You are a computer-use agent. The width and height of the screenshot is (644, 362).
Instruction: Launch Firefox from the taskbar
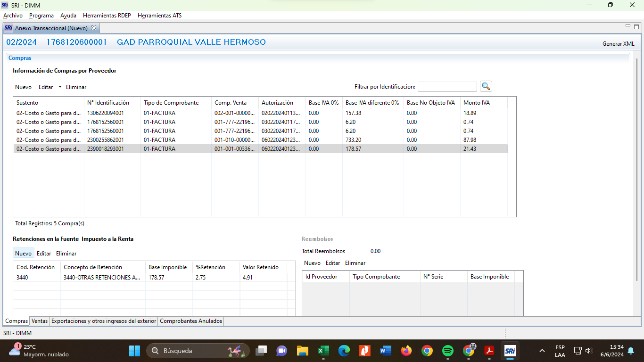(406, 351)
